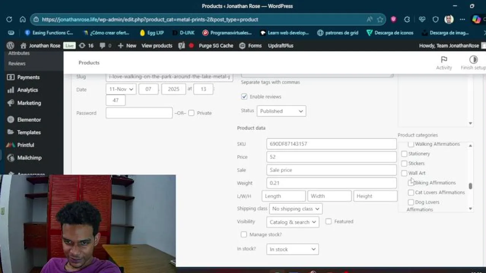Open the Howdy, Team JonathanRose menu
Image resolution: width=486 pixels, height=273 pixels.
pos(452,45)
